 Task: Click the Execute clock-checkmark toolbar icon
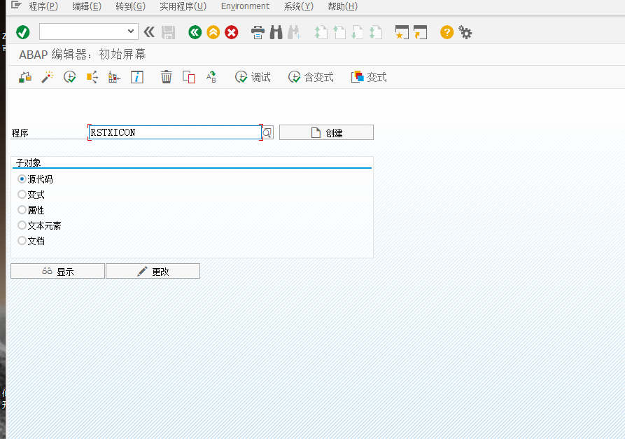tap(70, 77)
